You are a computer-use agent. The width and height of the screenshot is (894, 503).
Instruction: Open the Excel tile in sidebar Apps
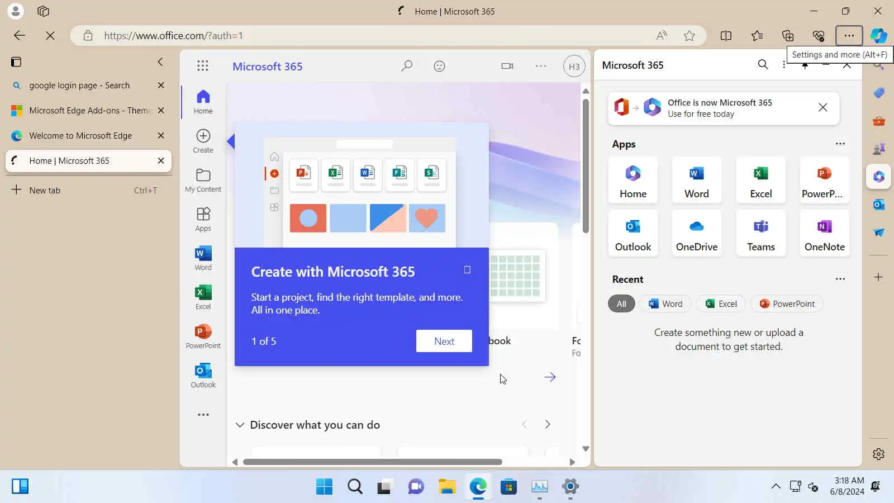[761, 181]
